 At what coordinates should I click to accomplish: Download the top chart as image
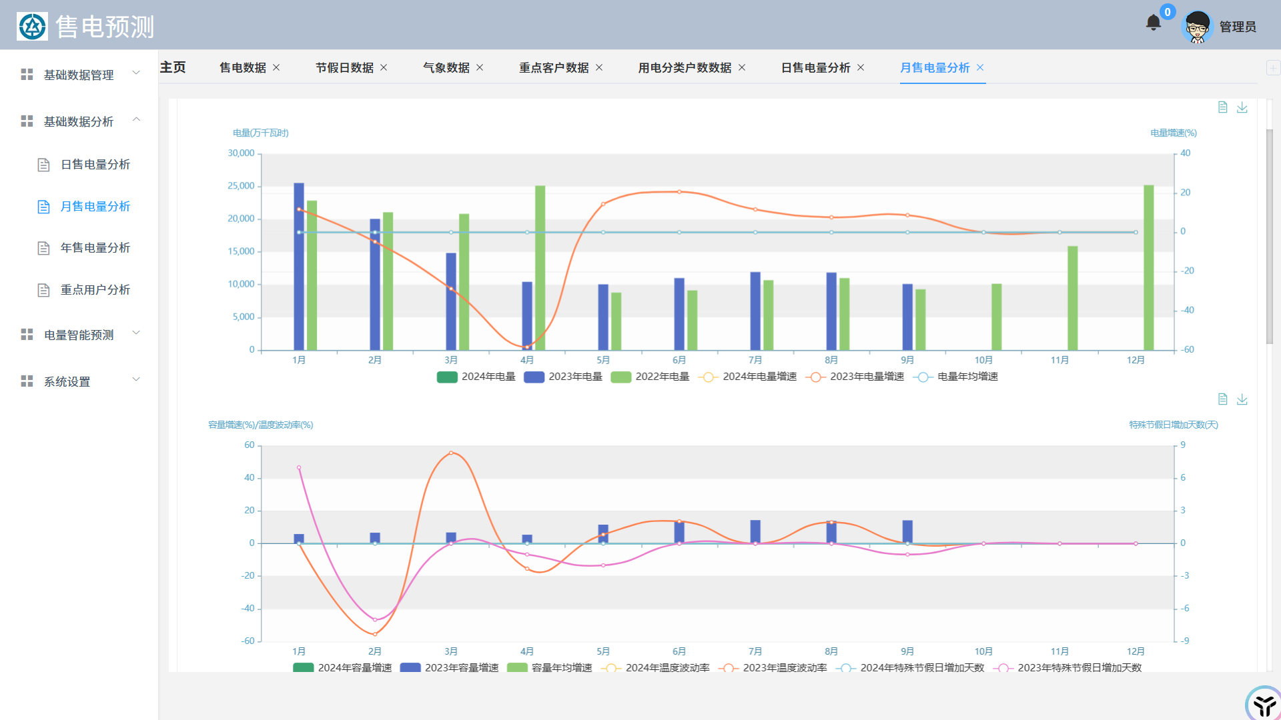point(1242,107)
